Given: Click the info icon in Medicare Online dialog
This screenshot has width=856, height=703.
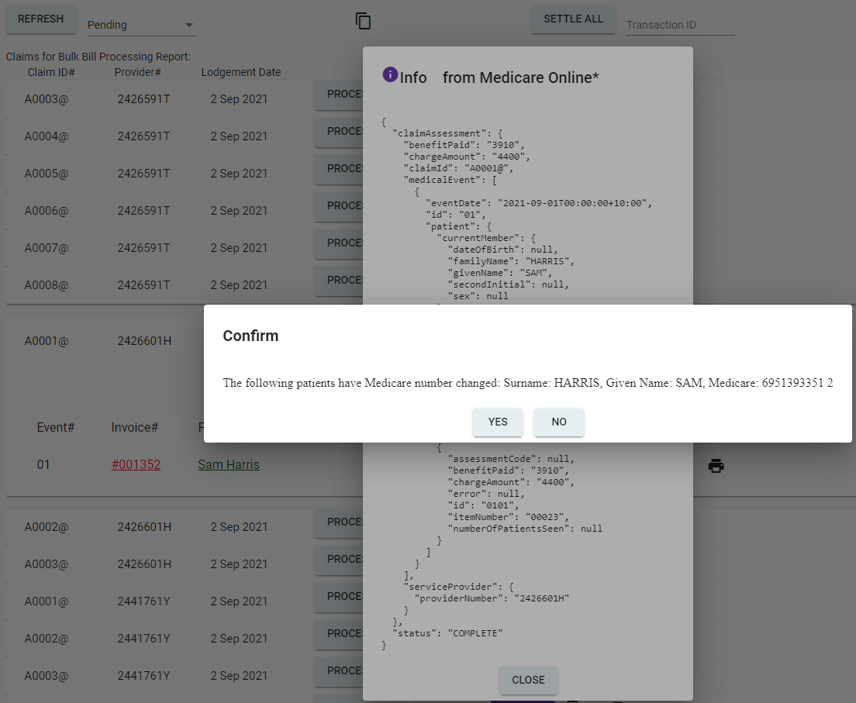Looking at the screenshot, I should [390, 74].
